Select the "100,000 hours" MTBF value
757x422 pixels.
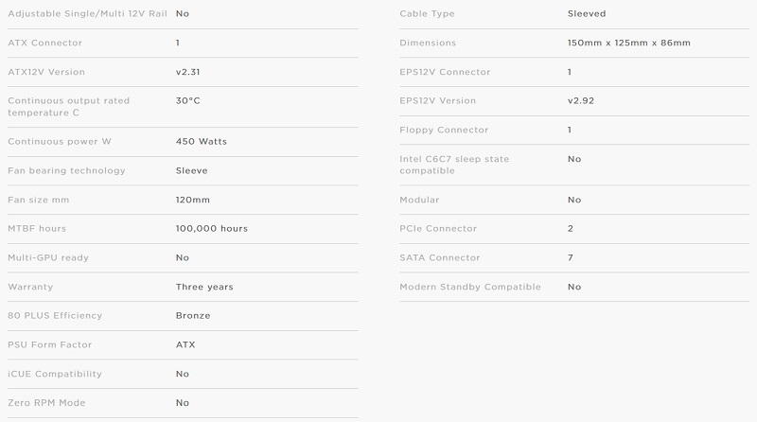pyautogui.click(x=211, y=229)
